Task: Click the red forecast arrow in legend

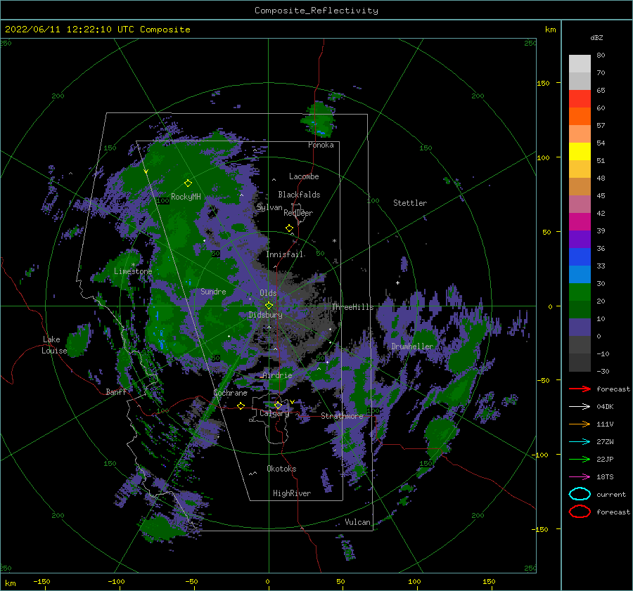Action: (x=580, y=389)
